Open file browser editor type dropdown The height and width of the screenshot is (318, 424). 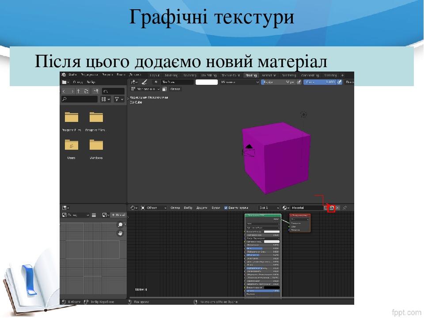[x=65, y=82]
